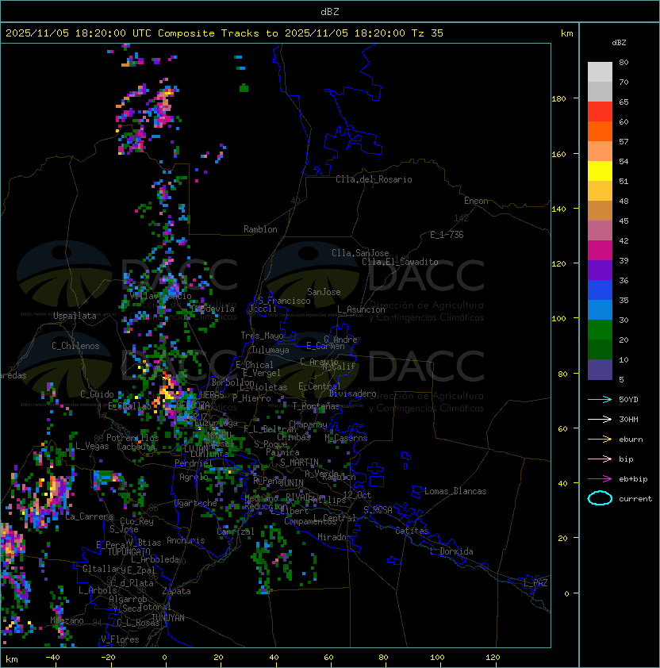Pick the magenta swatch in dBZ scale
This screenshot has height=668, width=660.
[x=600, y=251]
